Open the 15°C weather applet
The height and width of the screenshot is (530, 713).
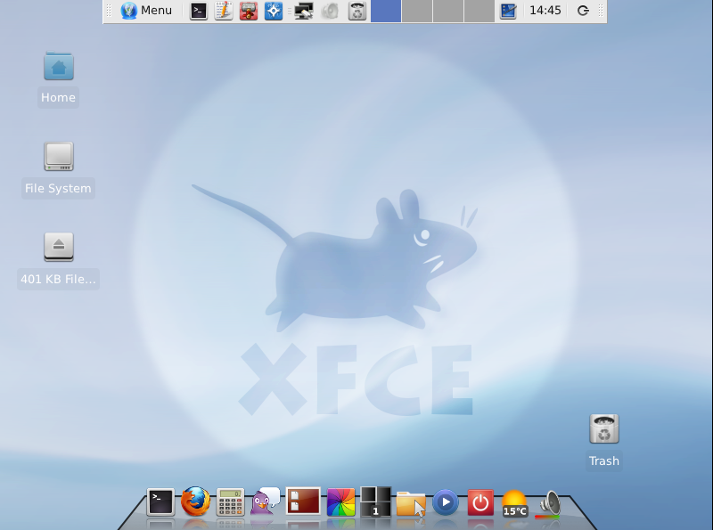[515, 503]
